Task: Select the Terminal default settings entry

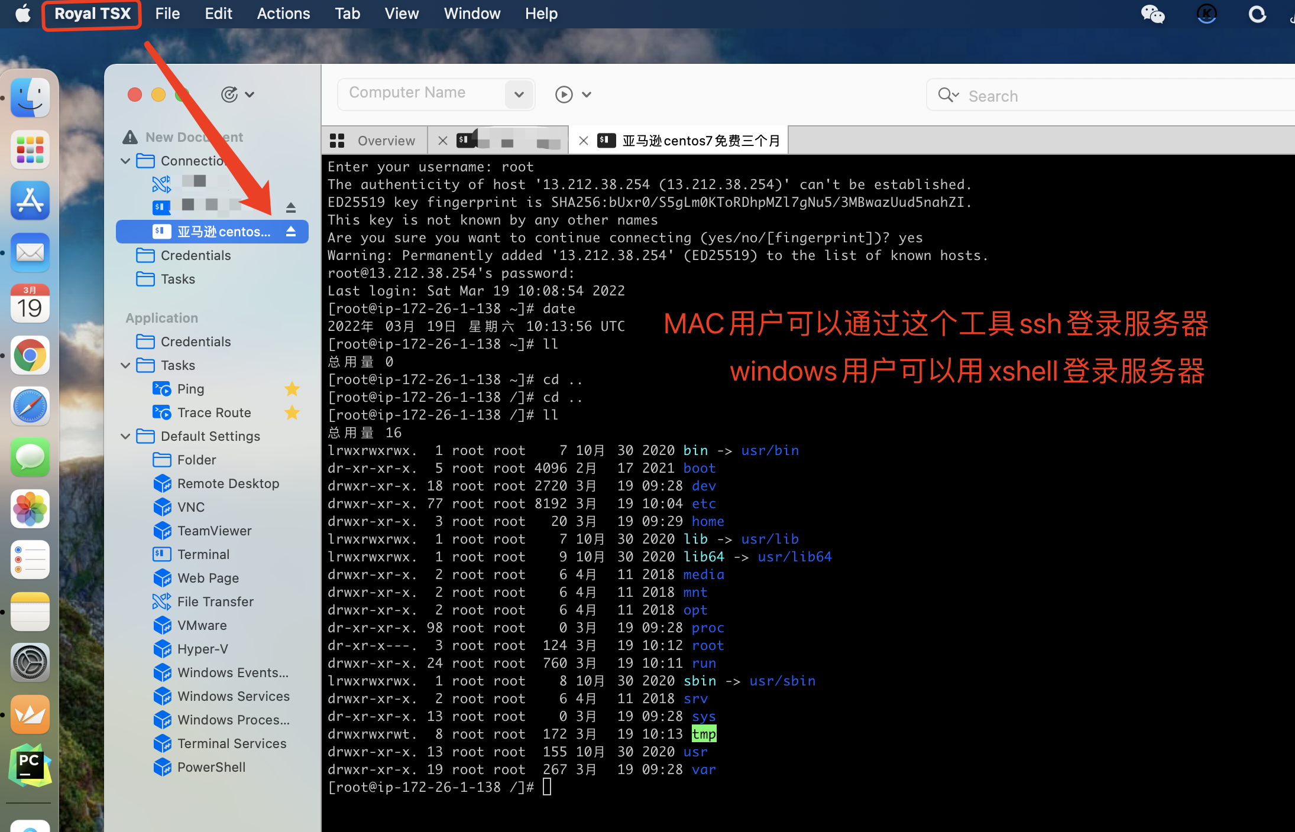Action: 203,554
